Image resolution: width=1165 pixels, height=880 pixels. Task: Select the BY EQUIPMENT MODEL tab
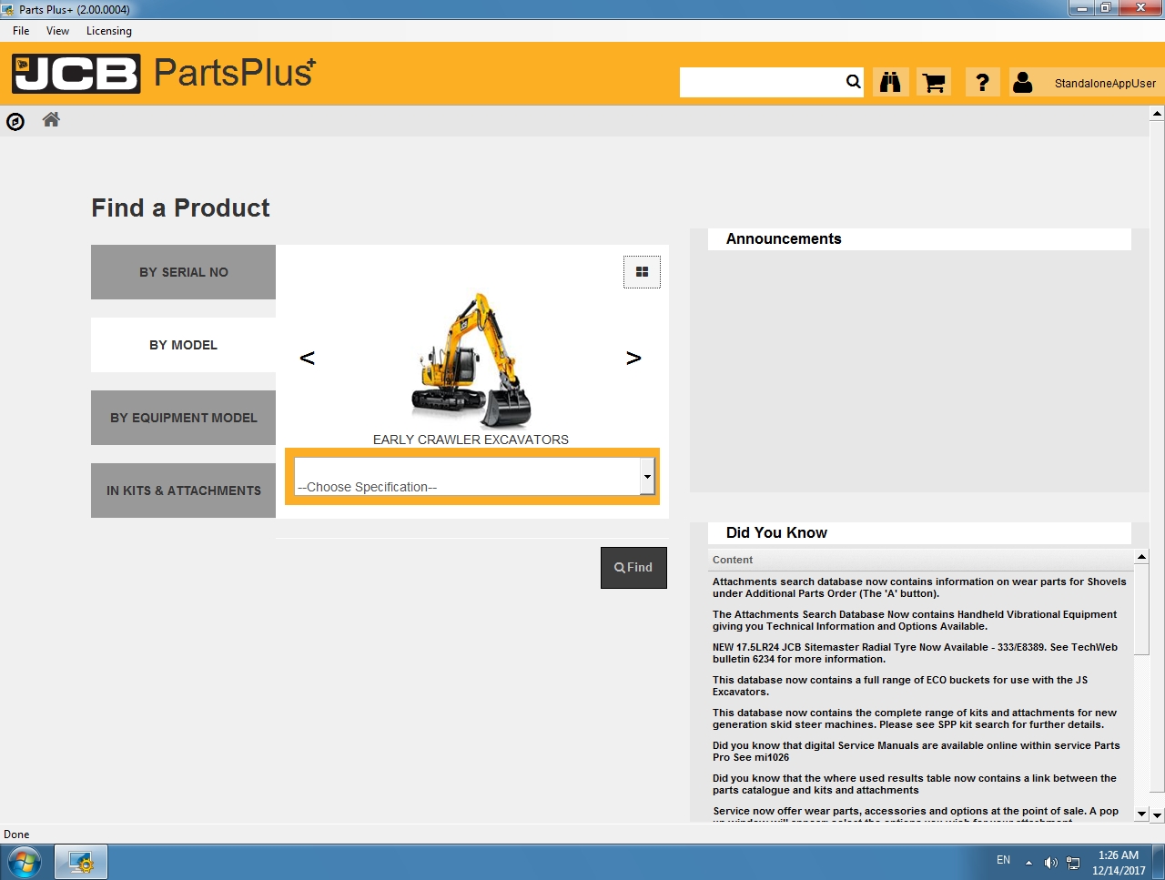(183, 418)
